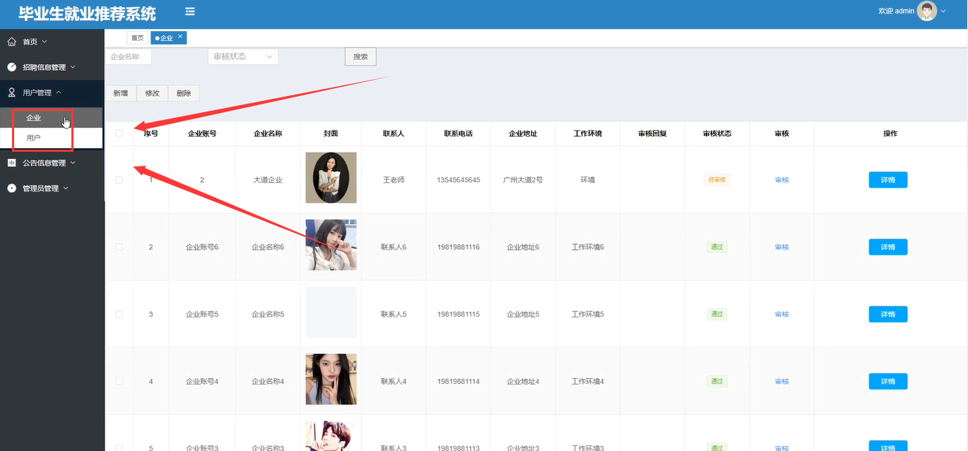Toggle the select-all checkbox in table header

(x=119, y=133)
